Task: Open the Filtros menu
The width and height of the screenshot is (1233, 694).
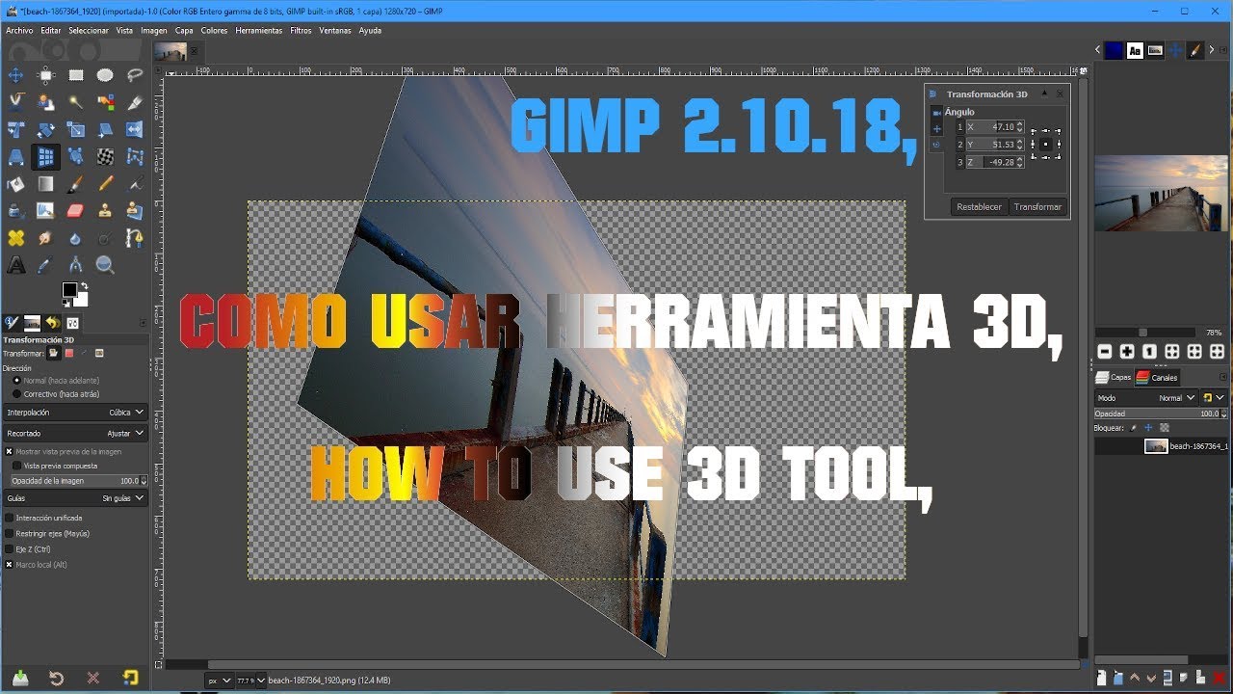Action: 301,30
